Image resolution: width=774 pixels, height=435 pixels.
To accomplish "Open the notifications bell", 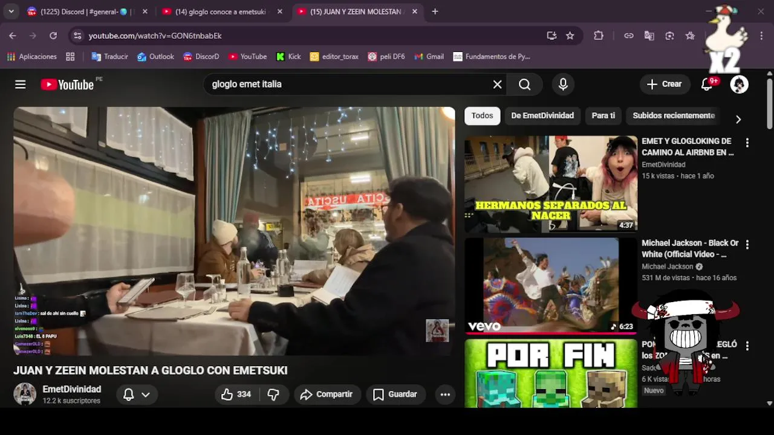I will click(707, 85).
